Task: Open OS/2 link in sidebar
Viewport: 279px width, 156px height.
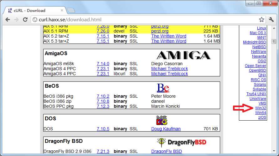Action: pyautogui.click(x=262, y=61)
